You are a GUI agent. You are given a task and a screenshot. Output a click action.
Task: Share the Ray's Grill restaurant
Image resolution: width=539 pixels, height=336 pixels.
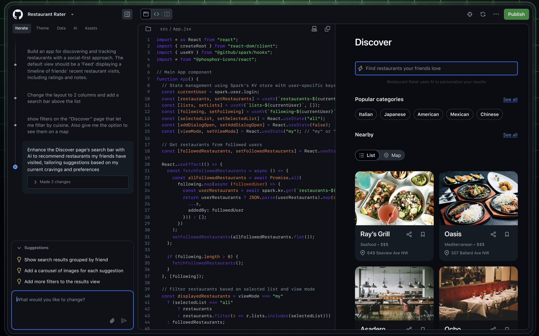(x=409, y=234)
